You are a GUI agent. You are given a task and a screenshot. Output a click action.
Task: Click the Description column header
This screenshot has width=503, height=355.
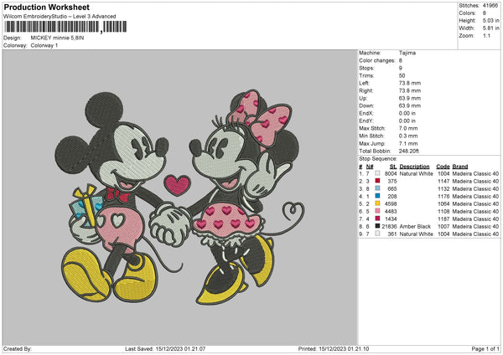tap(415, 166)
